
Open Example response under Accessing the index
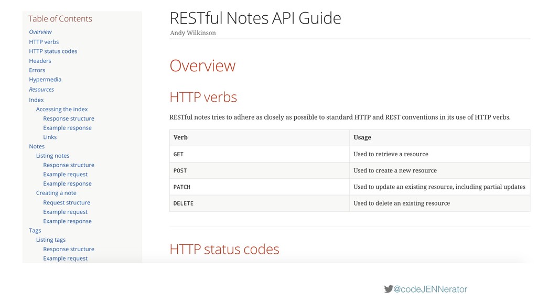[x=68, y=128]
